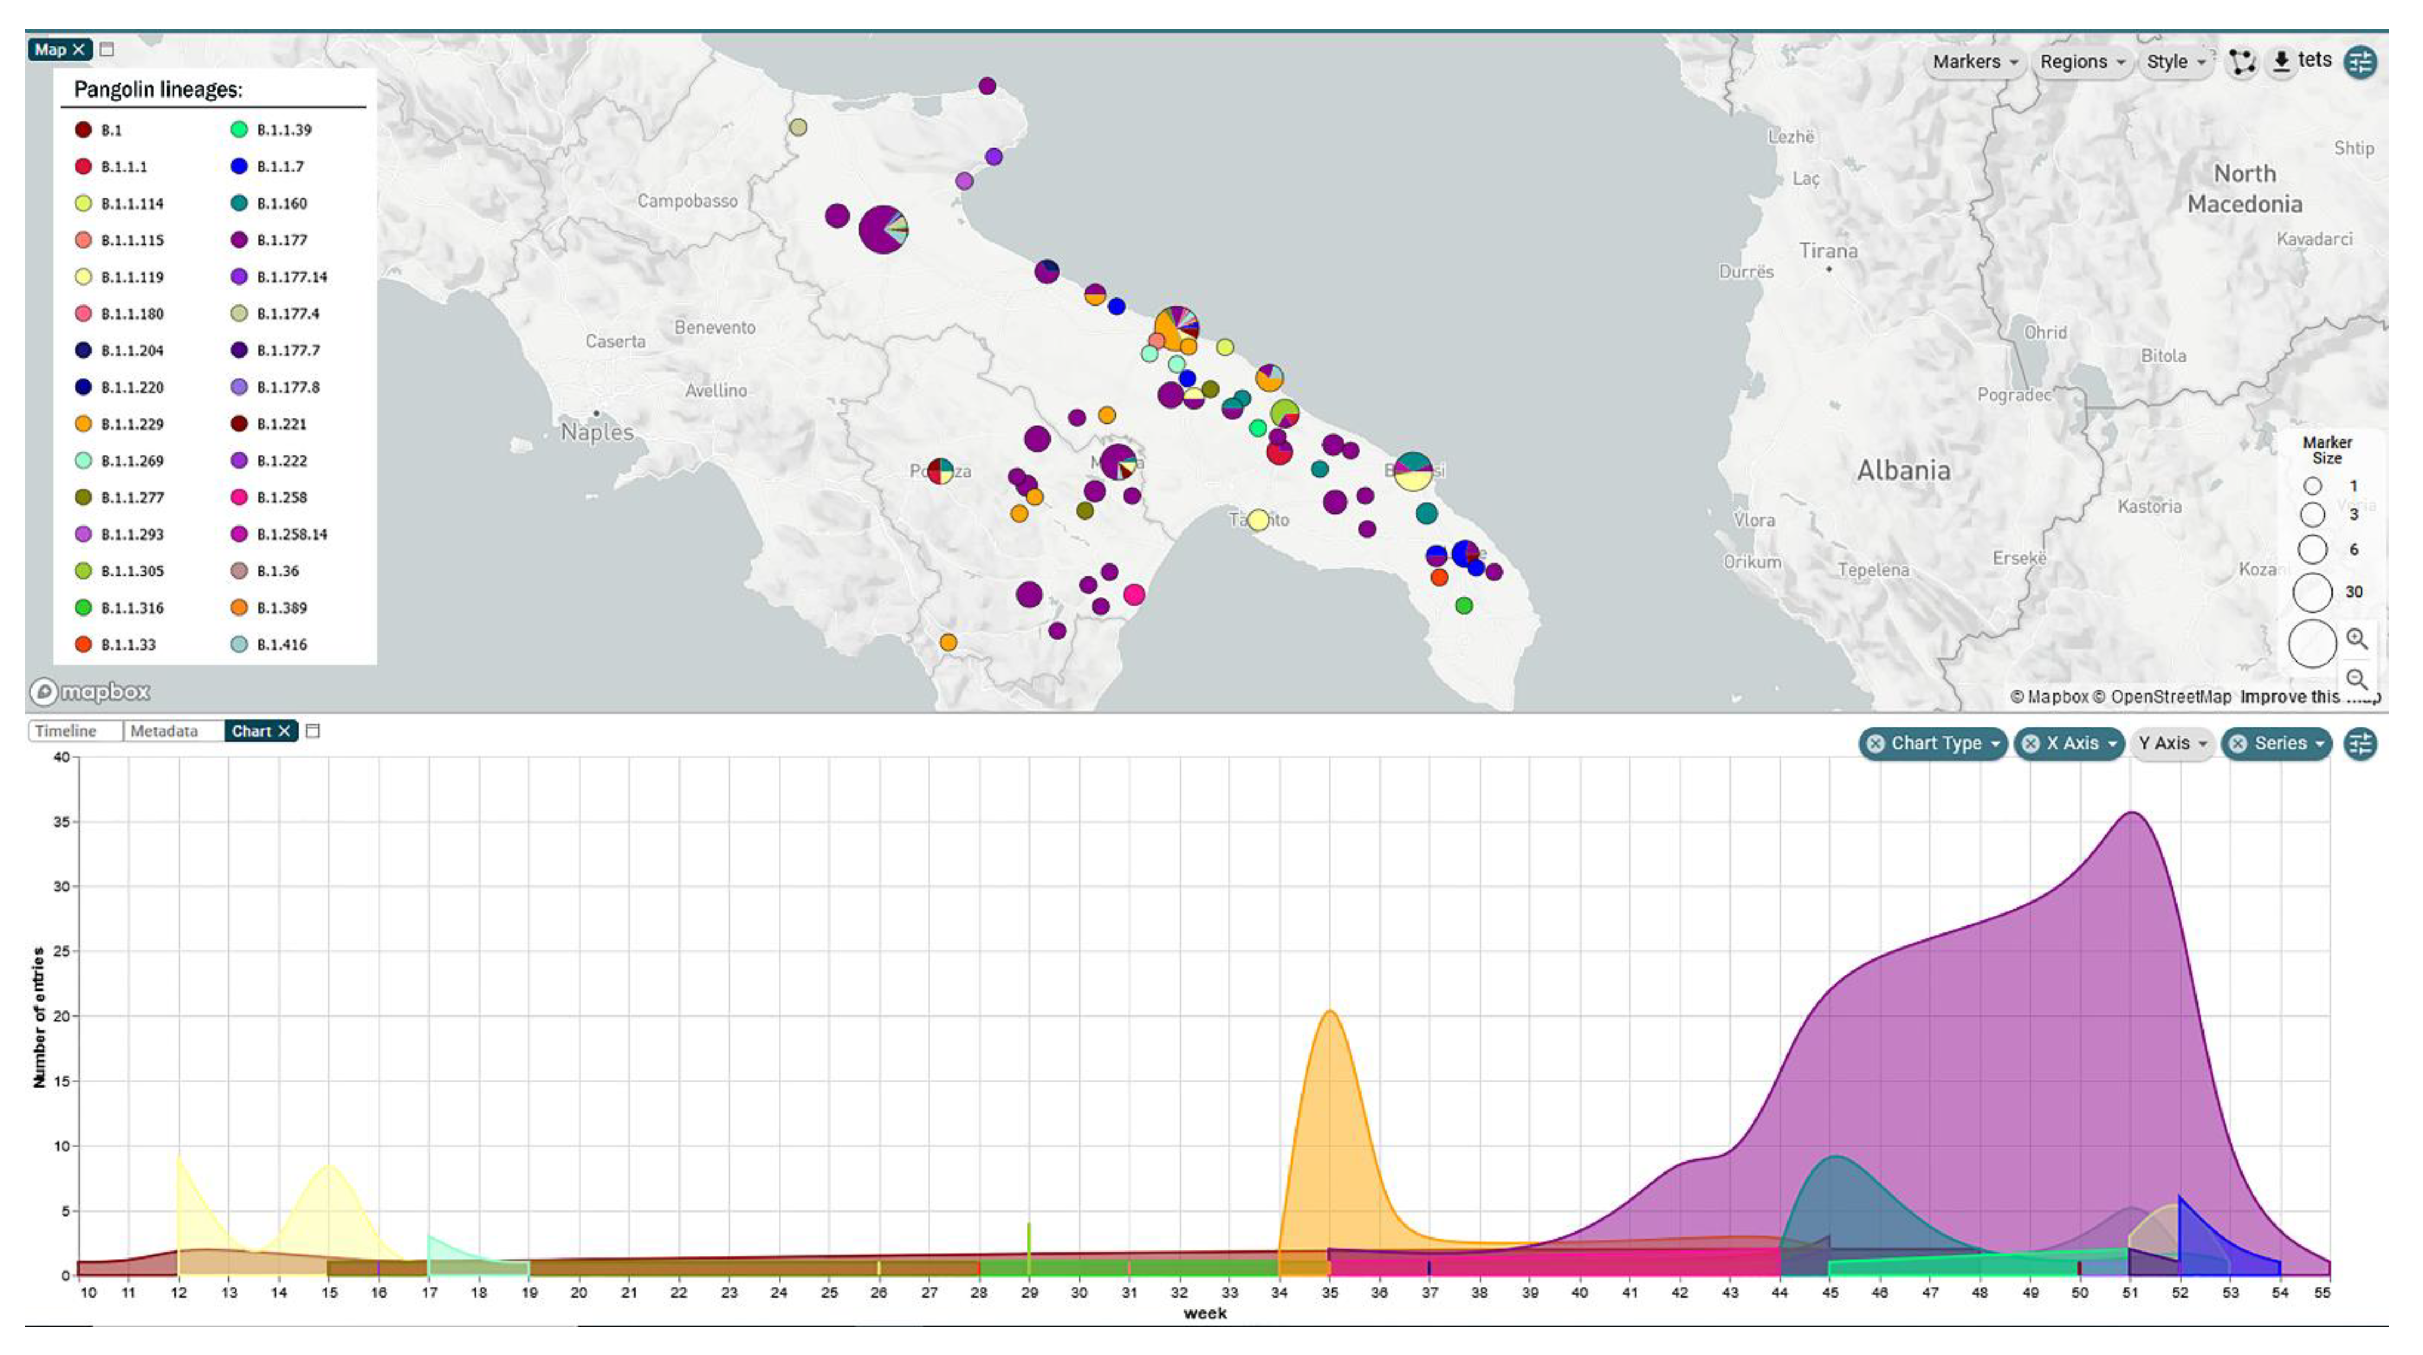Zoom out on the map
The image size is (2423, 1355).
pos(2356,679)
